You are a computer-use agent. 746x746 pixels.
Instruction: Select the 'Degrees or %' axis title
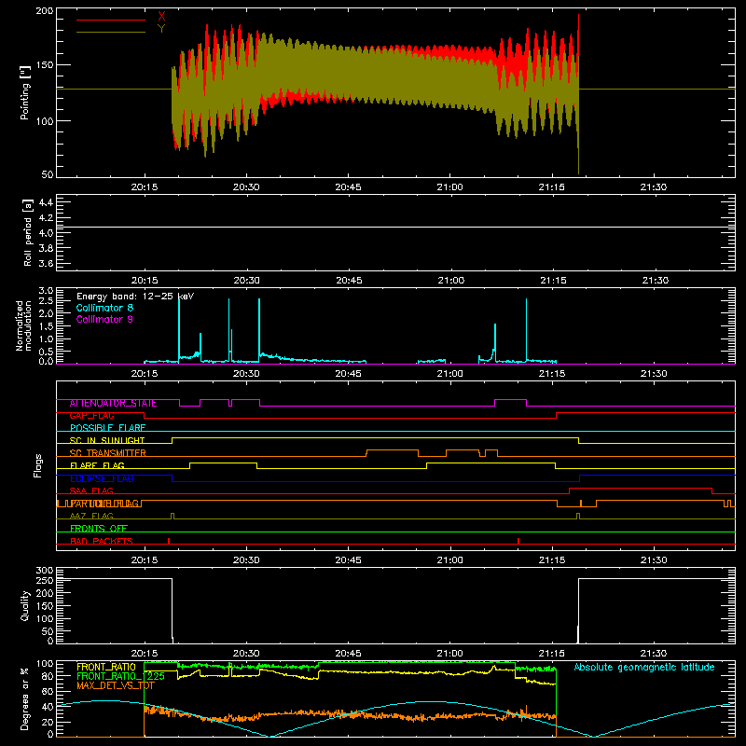25,698
